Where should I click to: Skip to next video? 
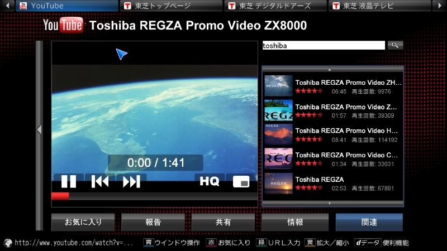pyautogui.click(x=131, y=181)
